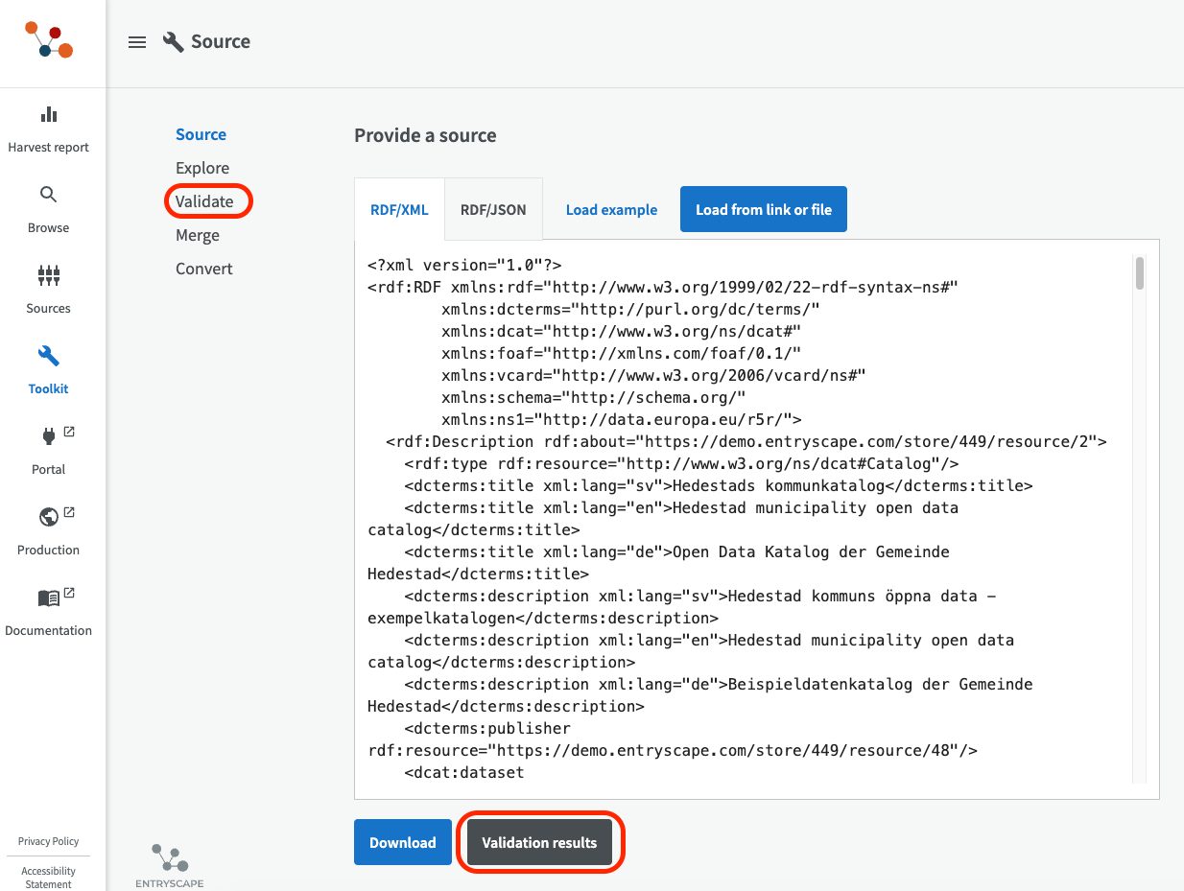Screen dimensions: 1184x891
Task: Click the Browse magnifier icon
Action: coord(48,196)
